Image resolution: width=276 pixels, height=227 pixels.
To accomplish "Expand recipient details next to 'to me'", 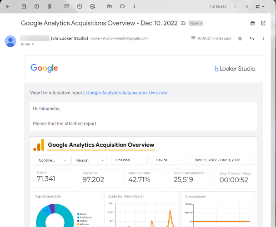I will 33,44.
